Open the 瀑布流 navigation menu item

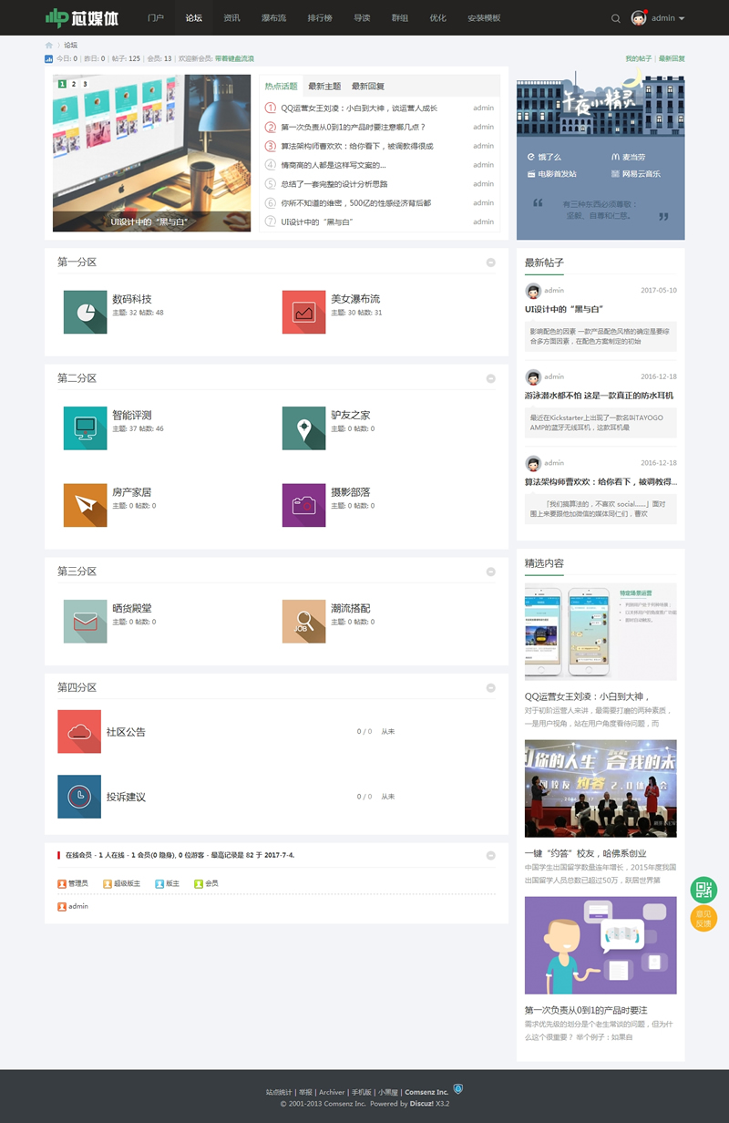point(273,18)
